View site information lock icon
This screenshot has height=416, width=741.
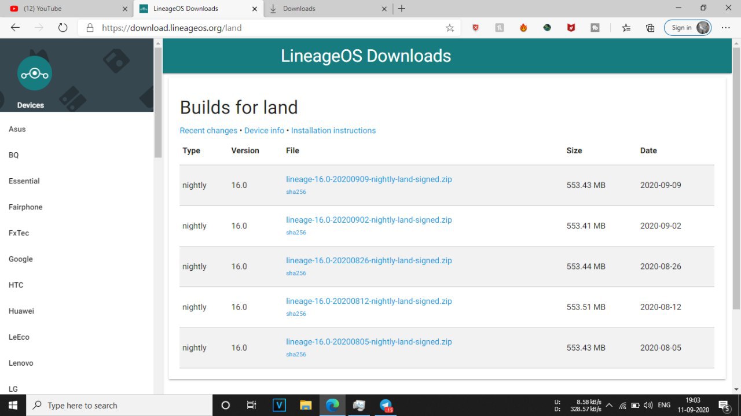tap(89, 27)
